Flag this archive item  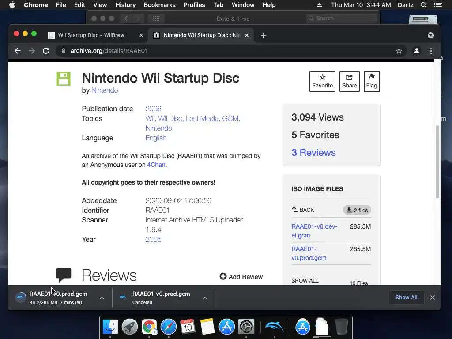[372, 81]
